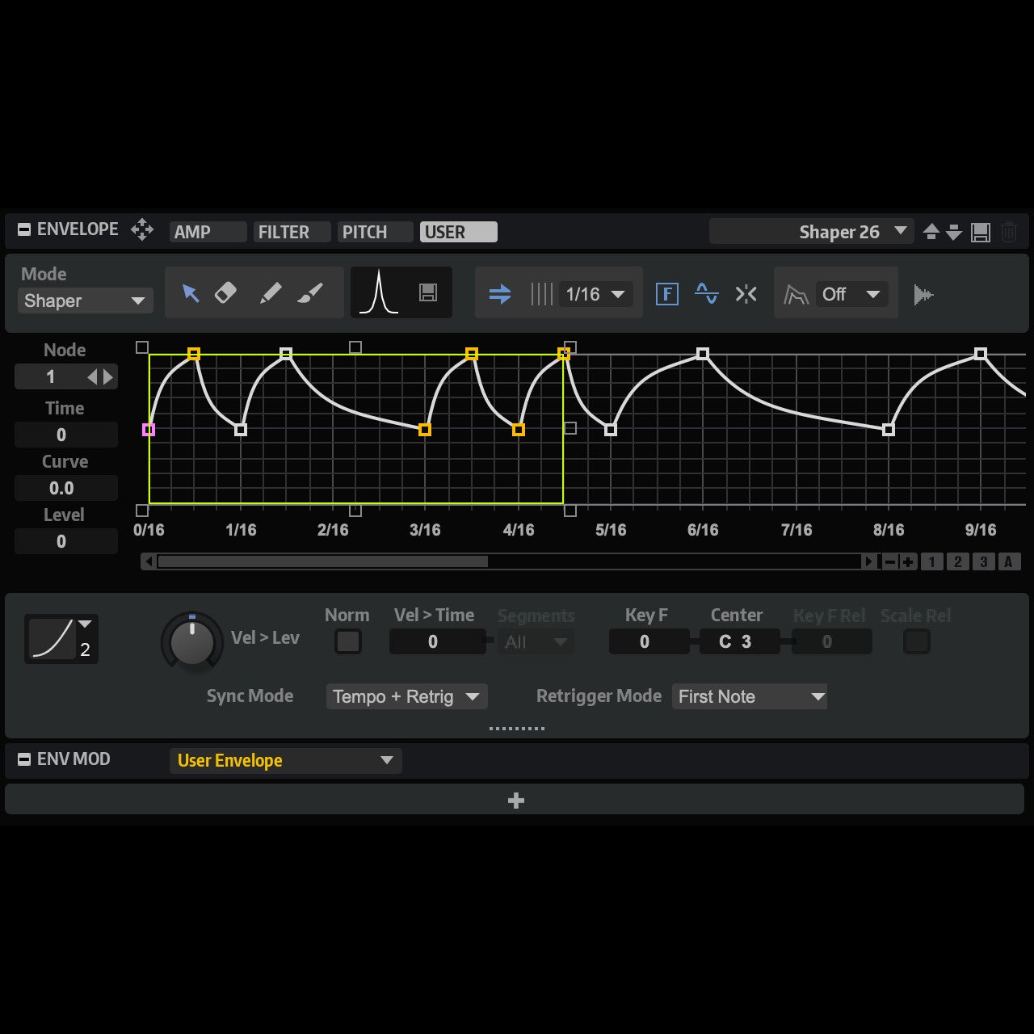The height and width of the screenshot is (1034, 1034).
Task: Open the Shaper 26 preset dropdown
Action: coord(812,232)
